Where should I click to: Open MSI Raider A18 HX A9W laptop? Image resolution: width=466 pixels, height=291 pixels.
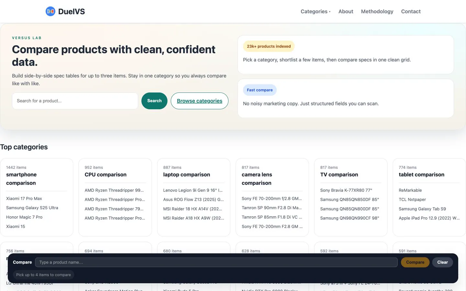(x=194, y=218)
